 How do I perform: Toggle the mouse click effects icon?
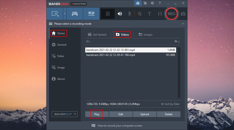[140, 14]
